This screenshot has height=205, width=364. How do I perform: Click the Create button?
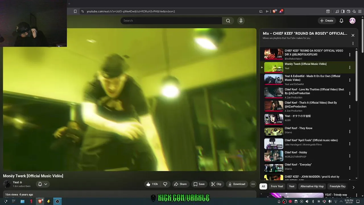(x=326, y=20)
